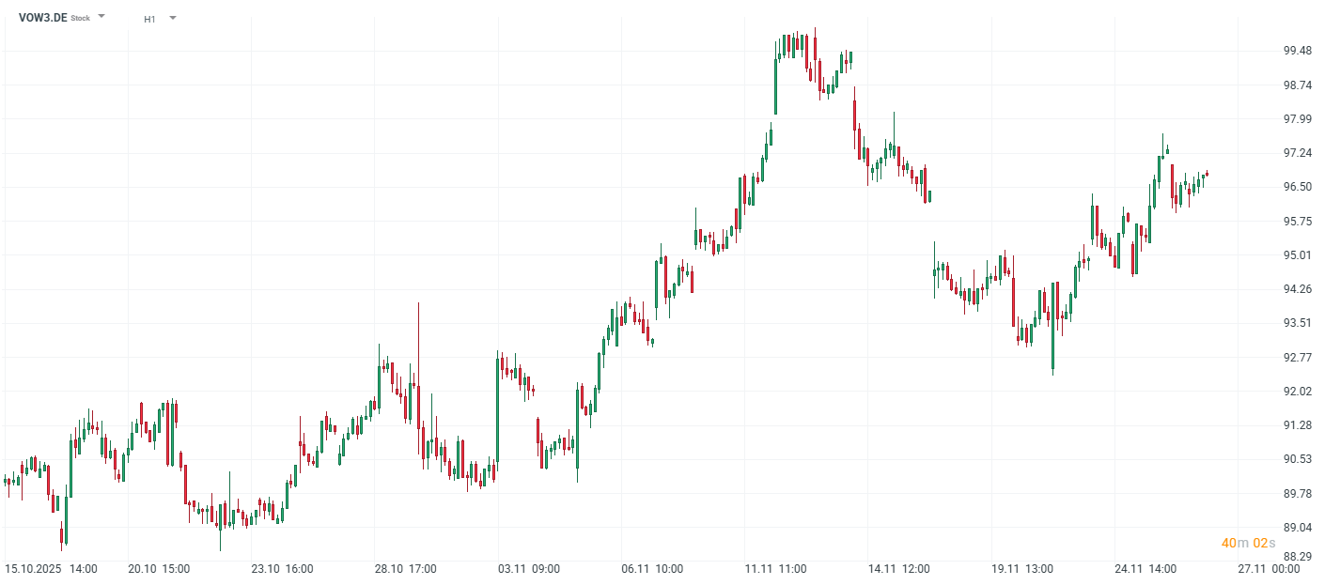Viewport: 1340px width, 585px height.
Task: Click the 92.02 price axis label
Action: click(x=1297, y=392)
